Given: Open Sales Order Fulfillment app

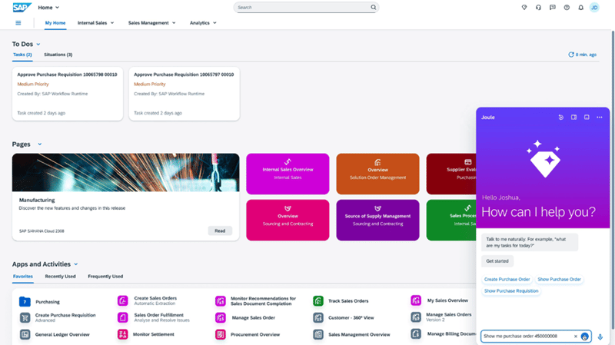Looking at the screenshot, I should [153, 317].
